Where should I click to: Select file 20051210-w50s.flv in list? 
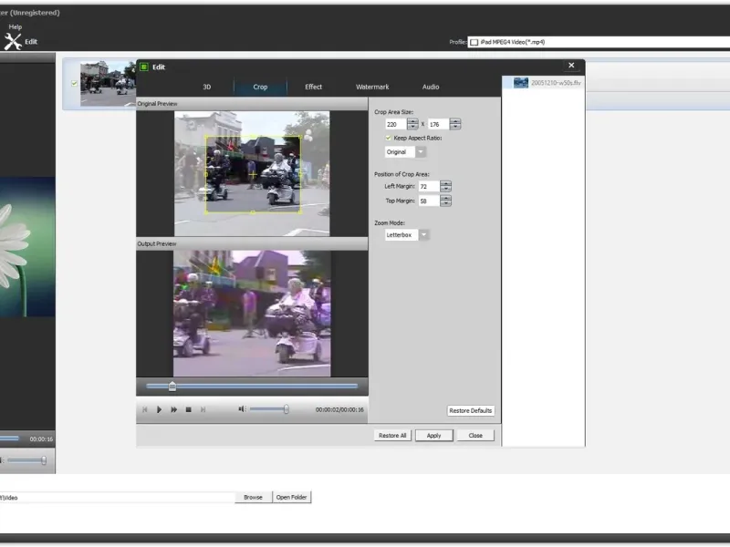pyautogui.click(x=543, y=83)
